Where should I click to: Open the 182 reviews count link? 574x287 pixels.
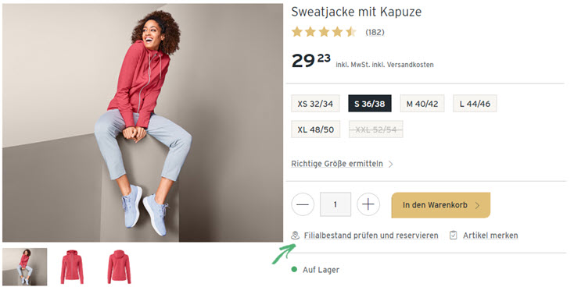[x=375, y=32]
